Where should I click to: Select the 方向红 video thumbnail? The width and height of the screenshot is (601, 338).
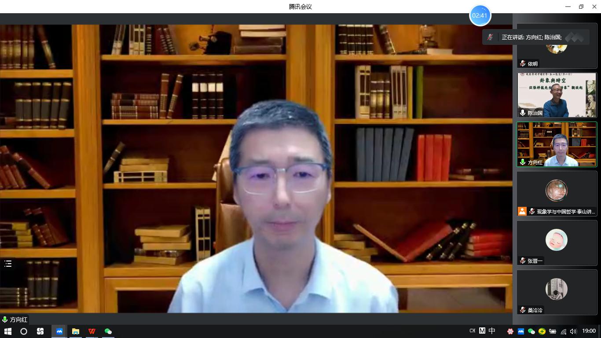click(x=557, y=144)
